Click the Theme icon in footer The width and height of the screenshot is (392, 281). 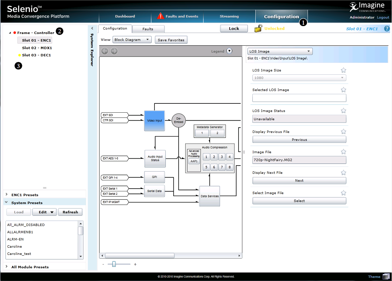click(386, 277)
